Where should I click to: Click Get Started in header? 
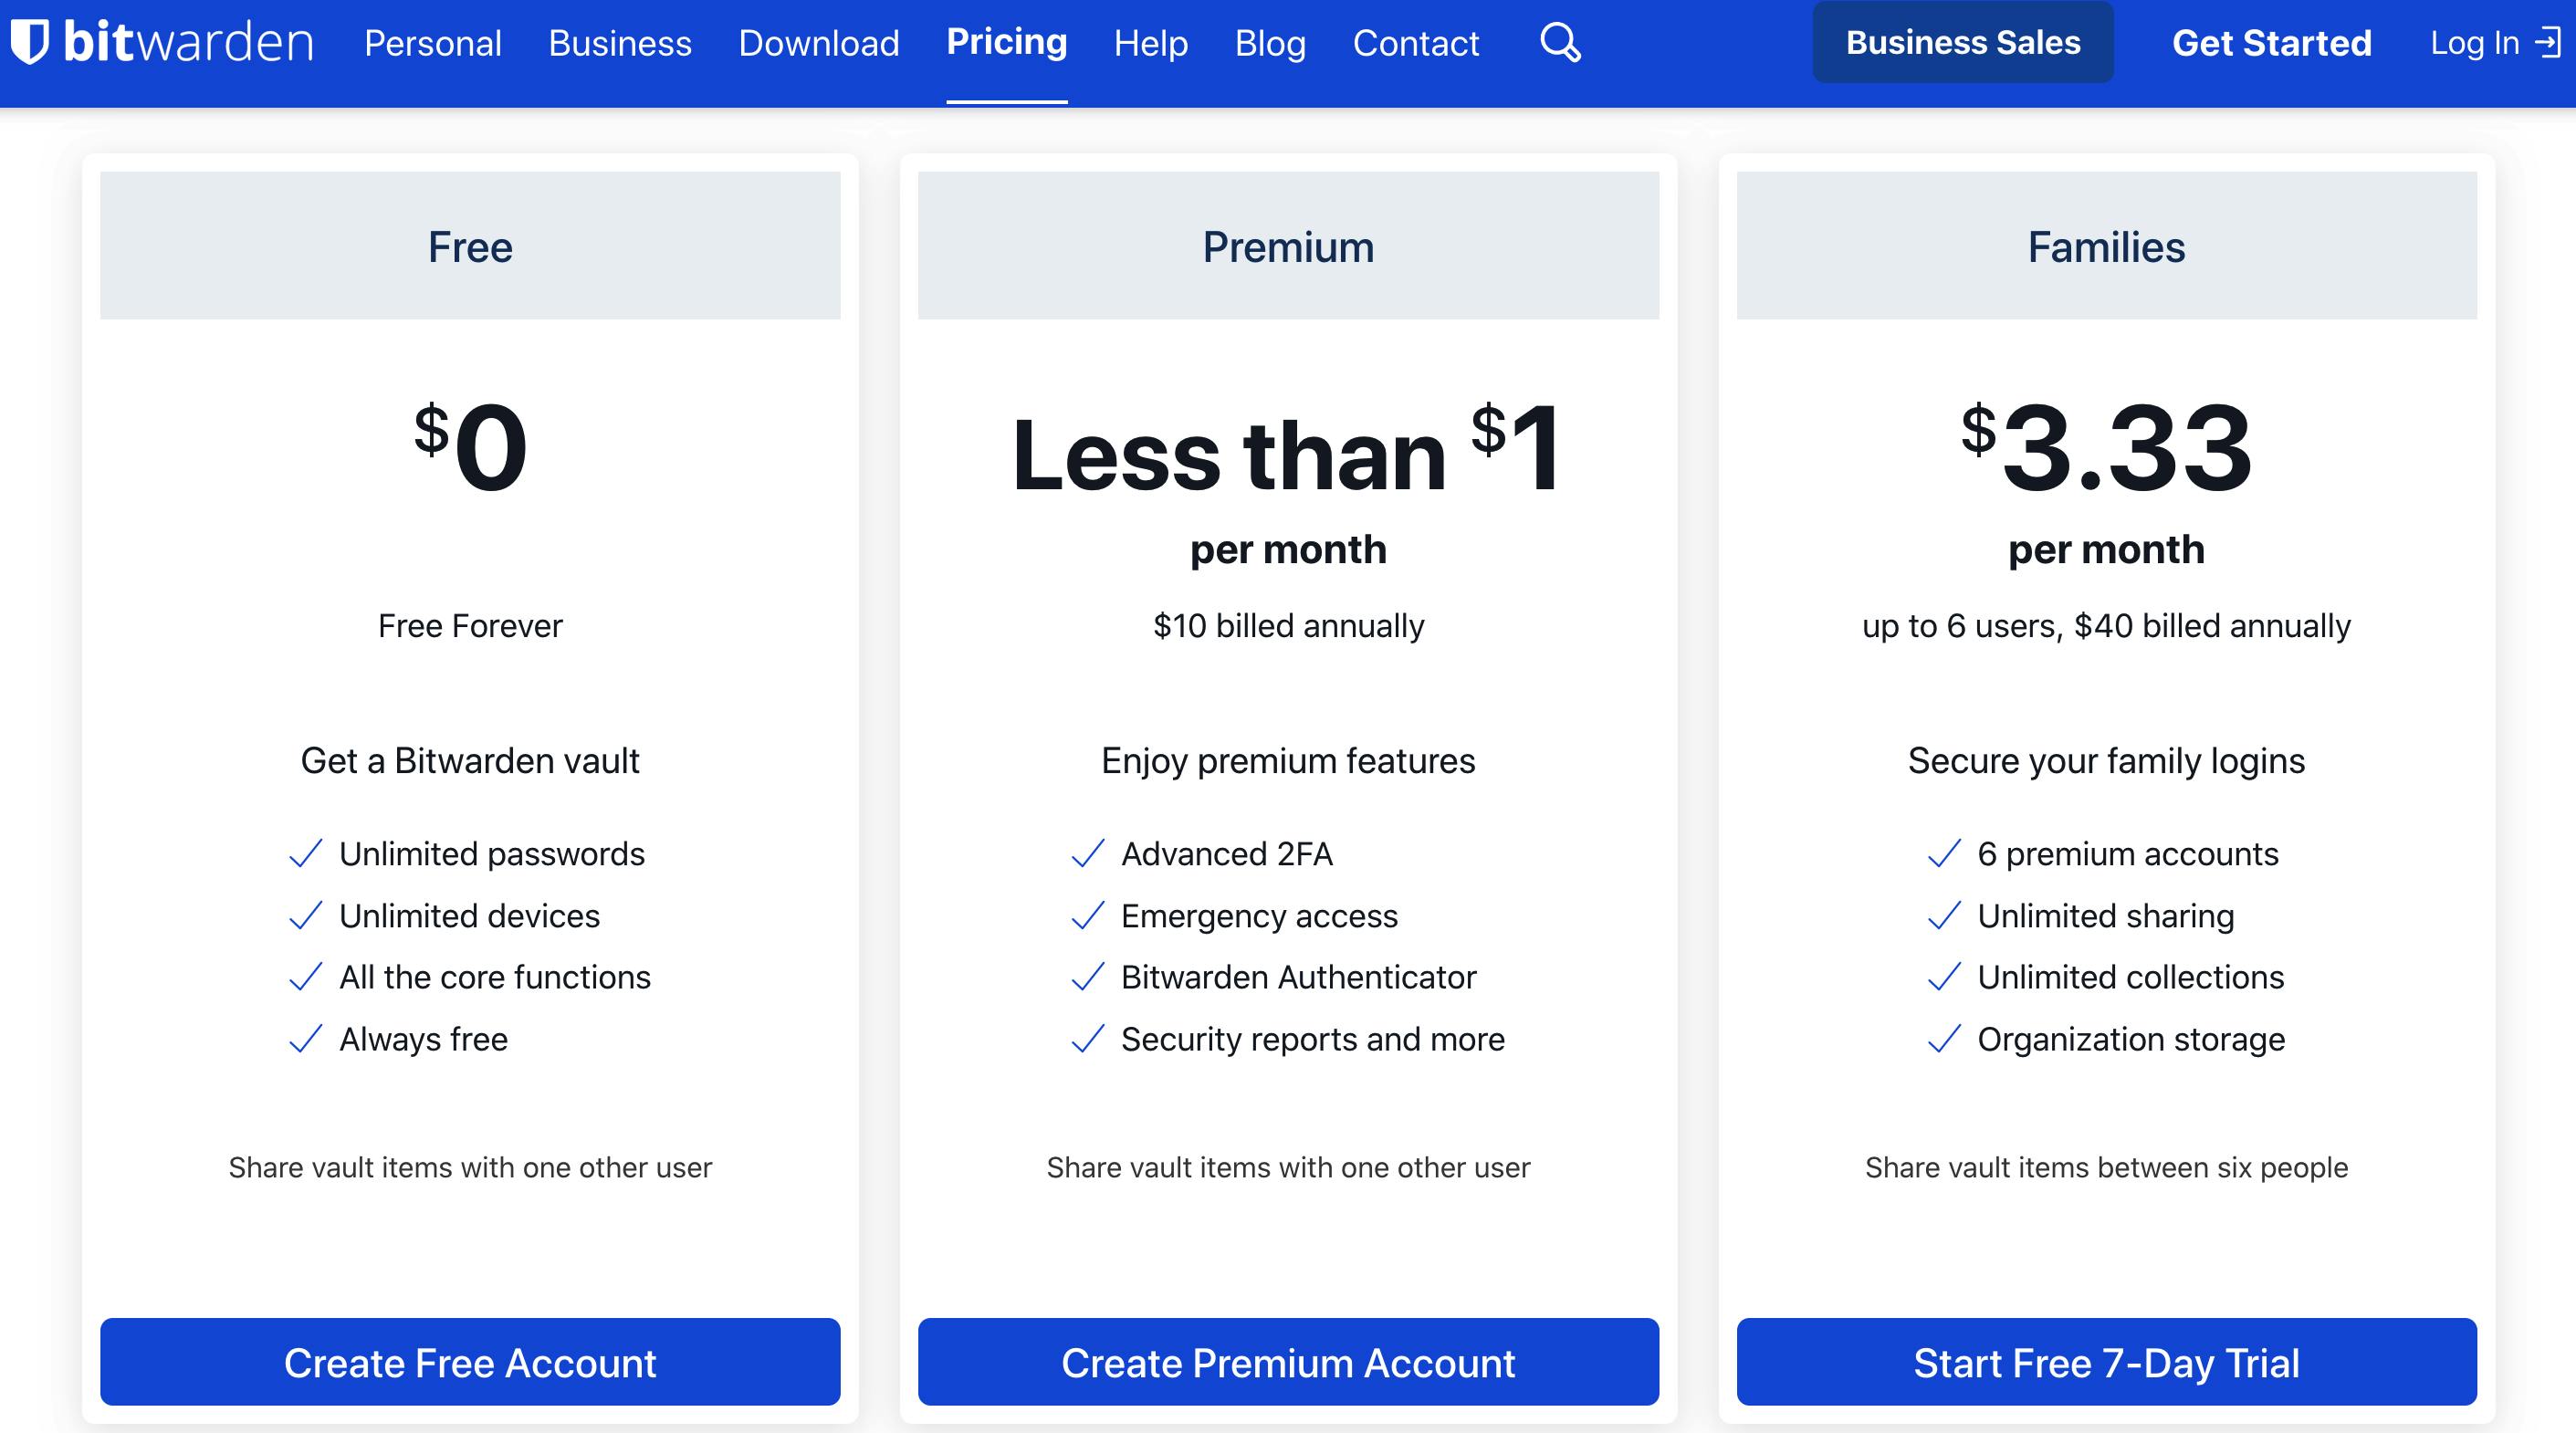coord(2271,43)
